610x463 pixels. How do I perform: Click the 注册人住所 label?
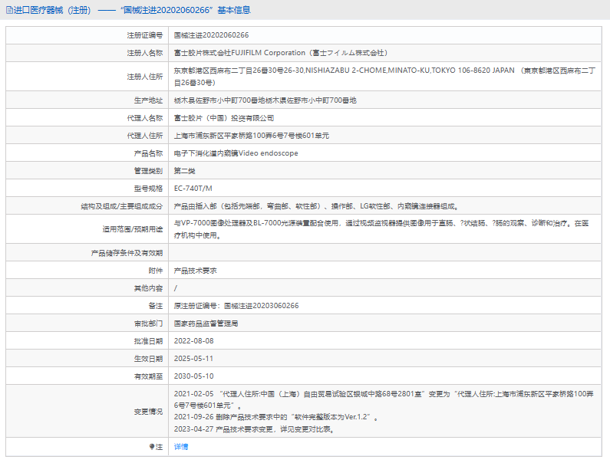(145, 77)
